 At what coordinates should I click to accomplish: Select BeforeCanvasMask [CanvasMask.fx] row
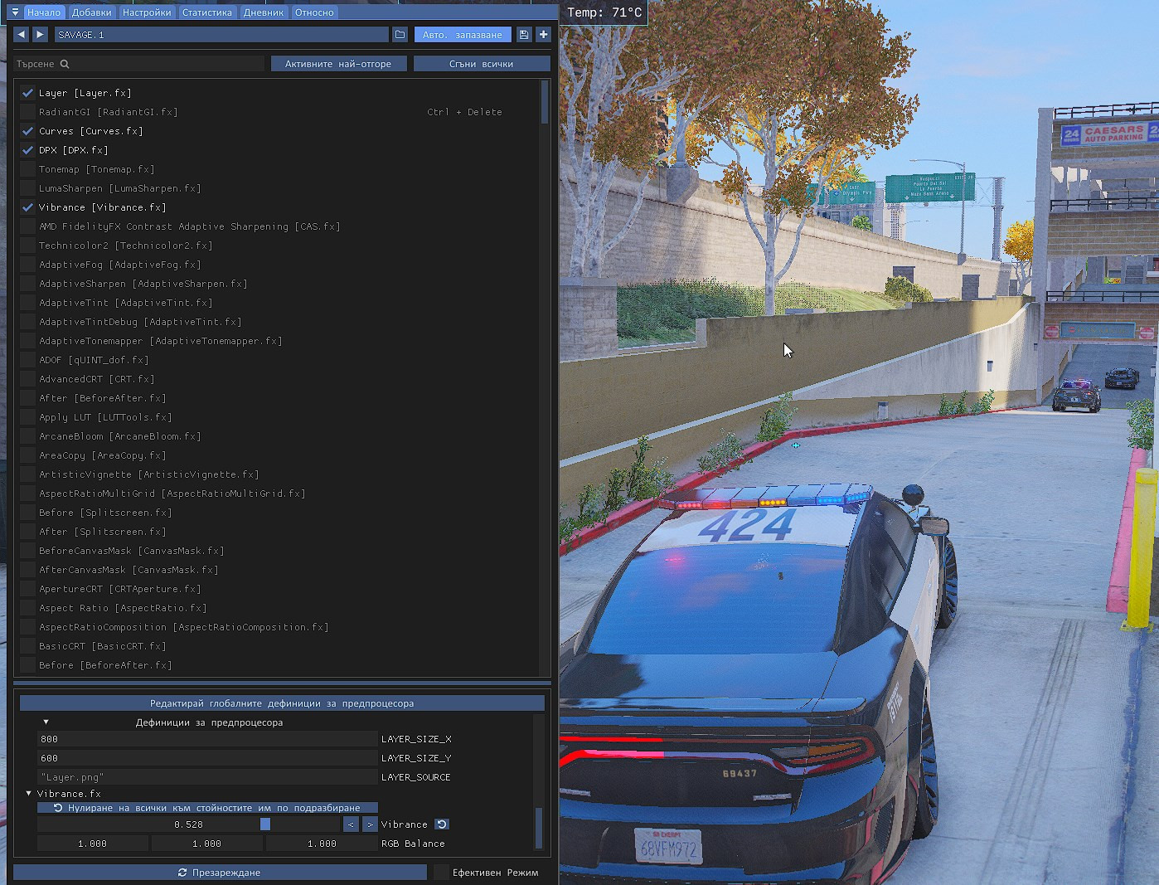pyautogui.click(x=131, y=551)
